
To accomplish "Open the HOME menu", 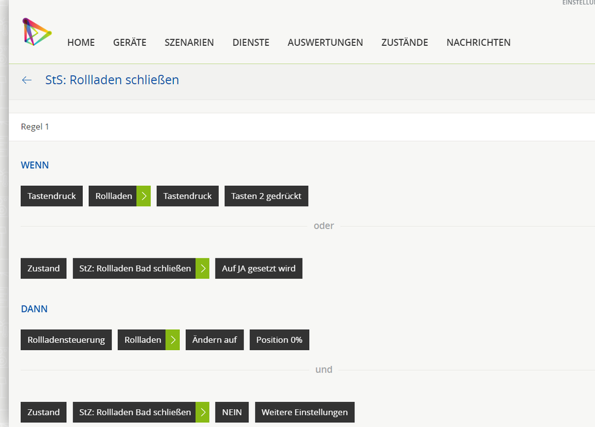I will coord(81,42).
